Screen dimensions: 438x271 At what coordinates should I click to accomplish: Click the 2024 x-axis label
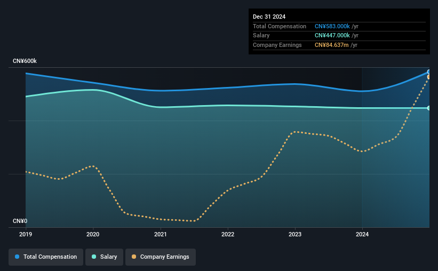(x=362, y=234)
